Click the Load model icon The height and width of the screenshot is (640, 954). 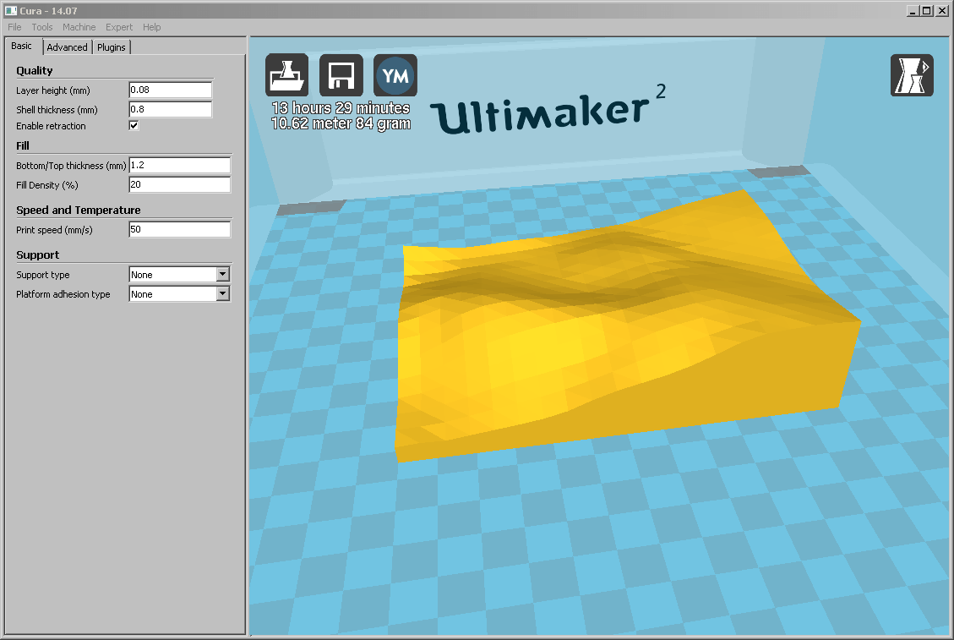[286, 75]
